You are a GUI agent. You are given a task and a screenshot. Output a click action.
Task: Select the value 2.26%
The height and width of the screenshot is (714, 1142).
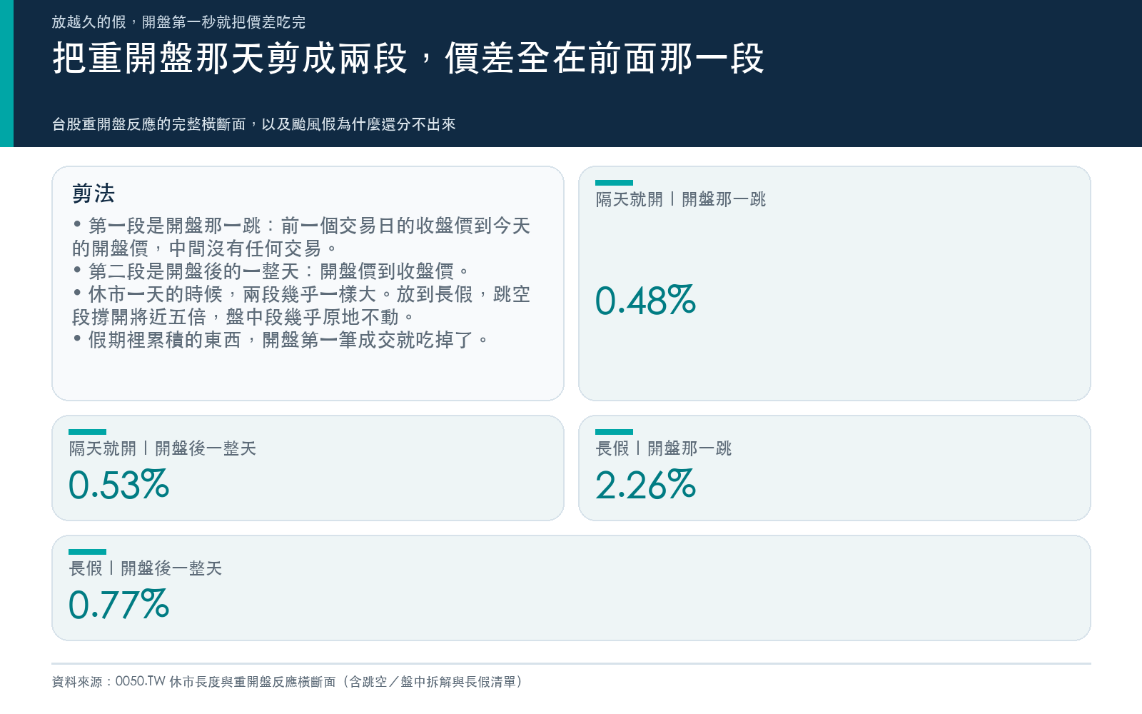point(645,486)
